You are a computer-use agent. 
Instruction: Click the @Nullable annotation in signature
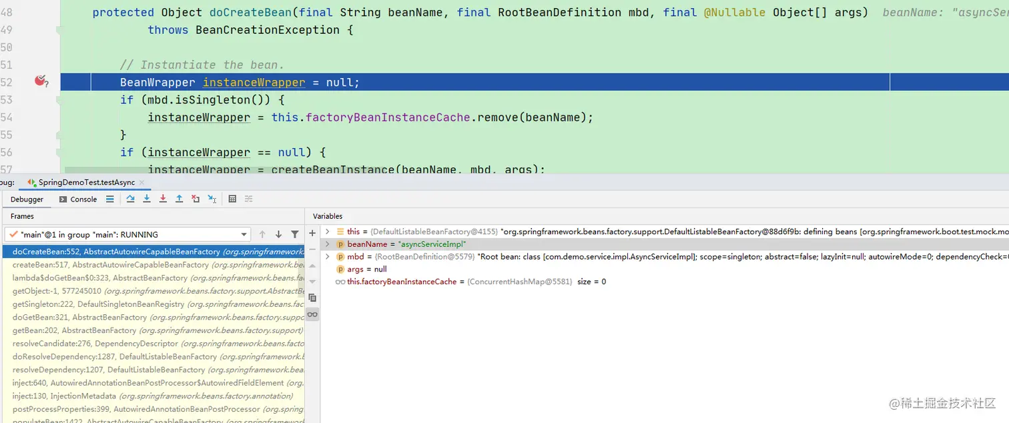coord(734,12)
